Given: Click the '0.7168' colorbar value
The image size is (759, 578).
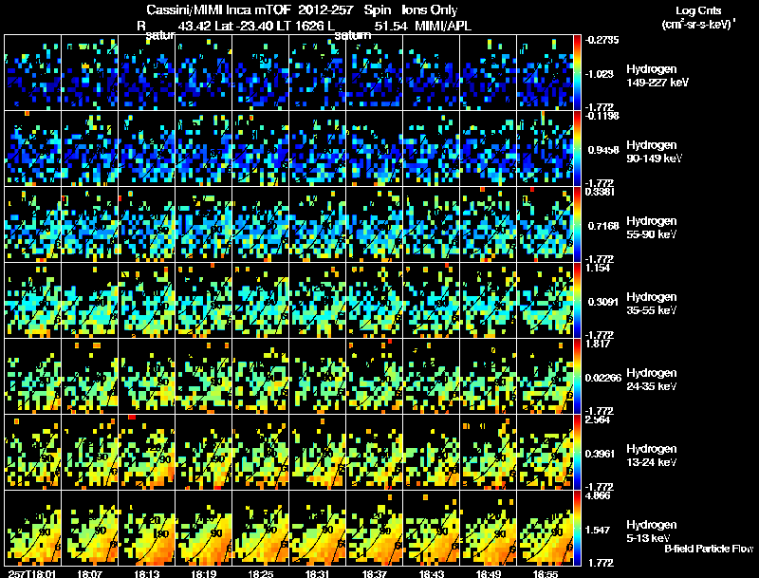Looking at the screenshot, I should (x=603, y=226).
